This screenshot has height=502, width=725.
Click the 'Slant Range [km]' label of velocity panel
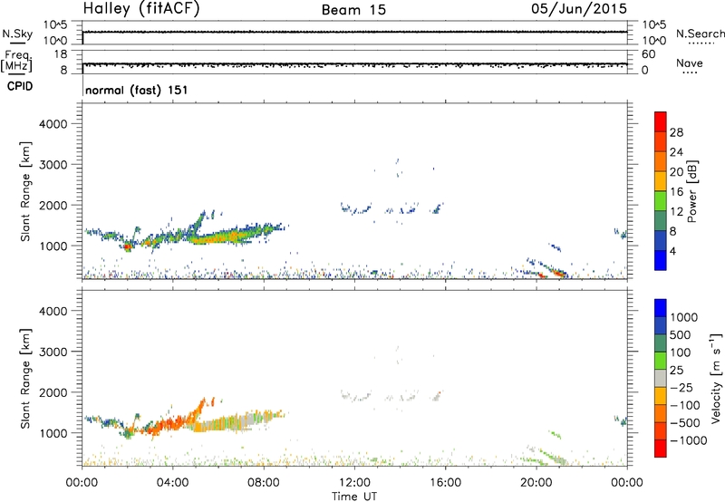click(25, 379)
